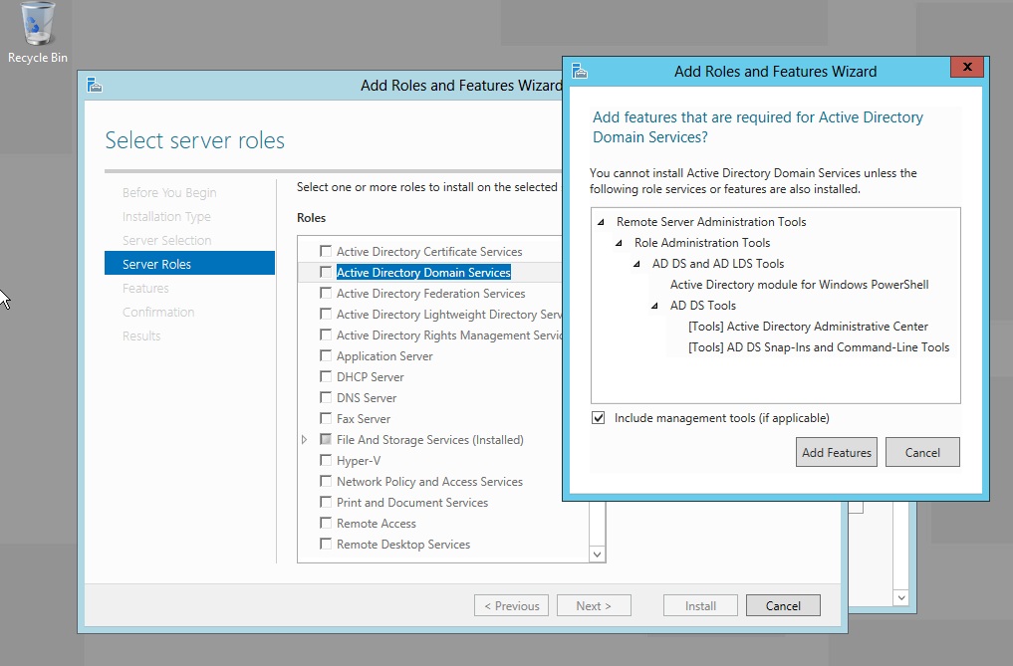Open the Recycle Bin desktop icon
Viewport: 1013px width, 666px height.
pos(38,32)
